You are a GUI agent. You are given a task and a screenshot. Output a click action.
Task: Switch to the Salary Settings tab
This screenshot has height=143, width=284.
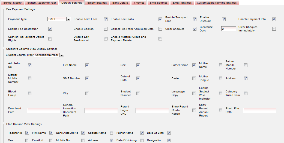tap(97, 3)
